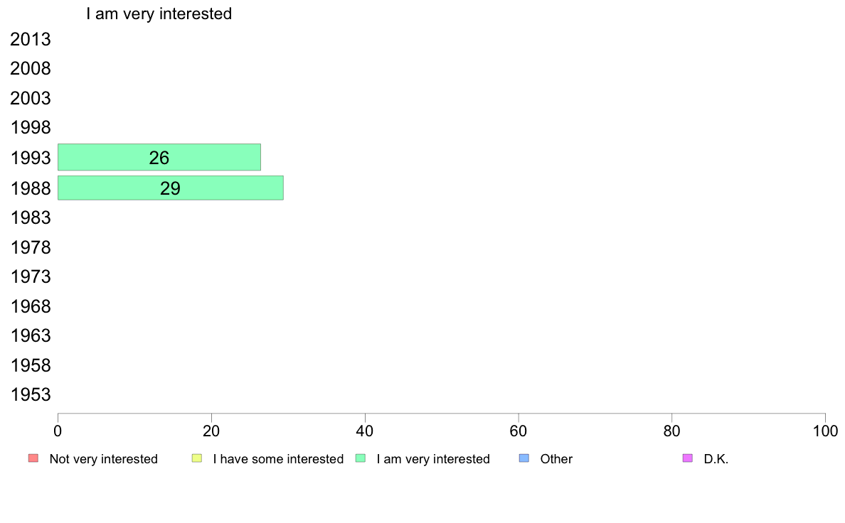
Task: Click the green I am very interested swatch
Action: [361, 458]
